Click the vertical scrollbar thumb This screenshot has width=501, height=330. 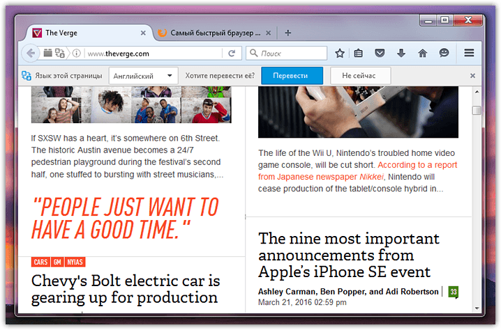pyautogui.click(x=477, y=110)
